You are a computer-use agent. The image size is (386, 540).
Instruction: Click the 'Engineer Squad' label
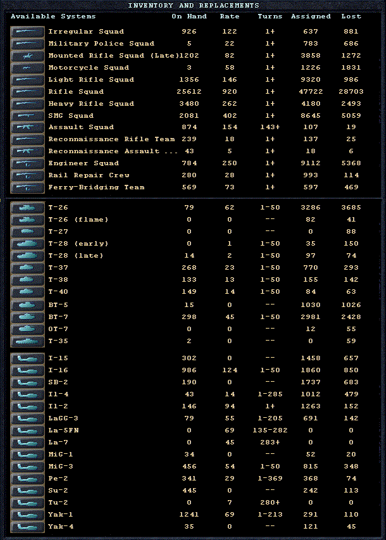point(84,163)
